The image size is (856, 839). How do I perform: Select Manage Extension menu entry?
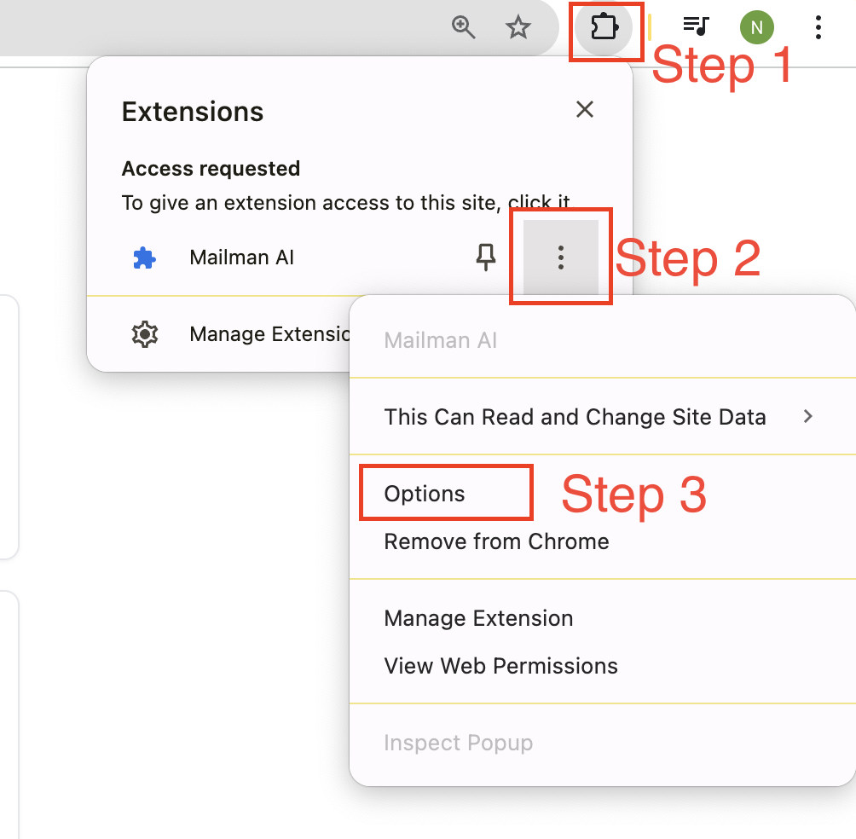(x=478, y=618)
